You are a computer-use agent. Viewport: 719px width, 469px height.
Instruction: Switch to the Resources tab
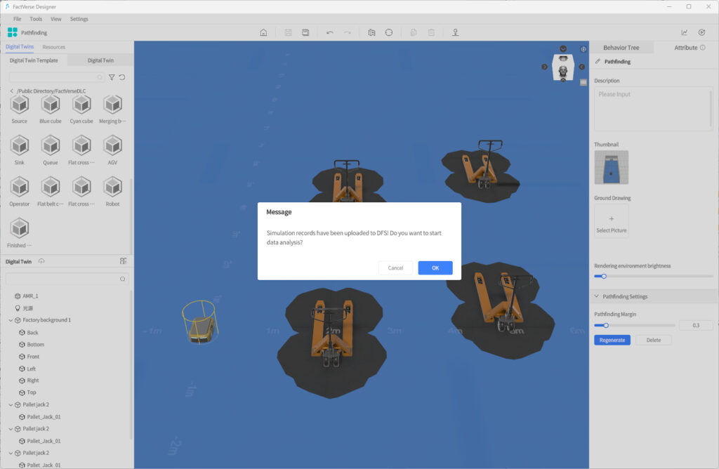click(53, 47)
